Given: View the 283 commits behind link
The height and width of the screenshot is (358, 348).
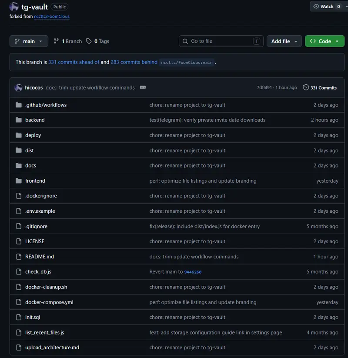Looking at the screenshot, I should (134, 62).
